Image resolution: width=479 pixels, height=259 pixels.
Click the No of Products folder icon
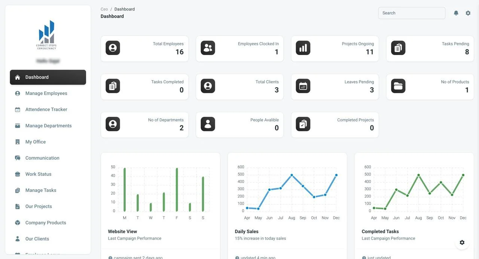tap(398, 86)
